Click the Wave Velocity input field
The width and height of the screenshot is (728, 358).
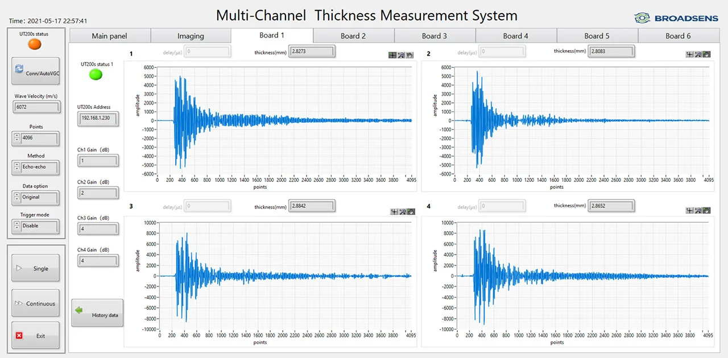[36, 107]
